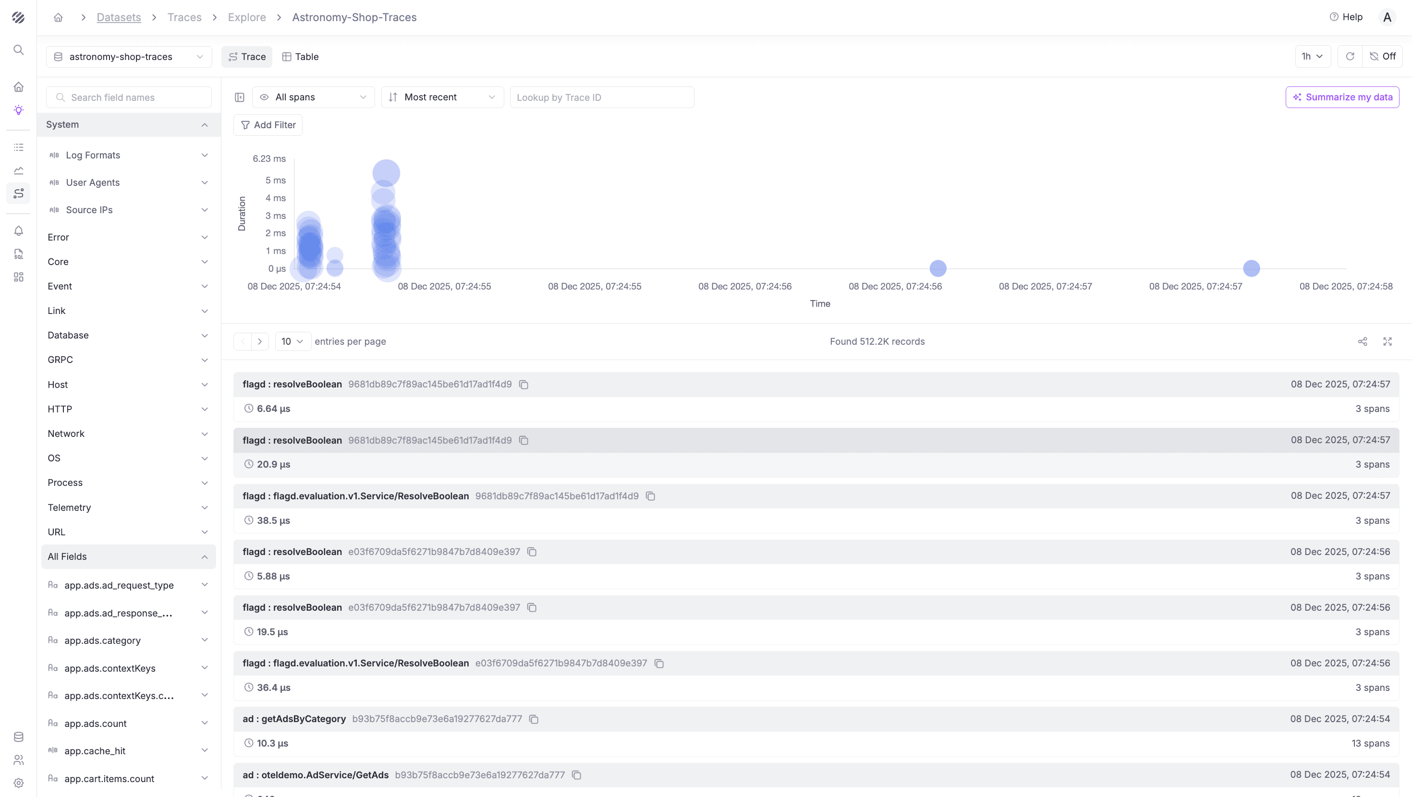1412x797 pixels.
Task: Click the topmost bubble in the duration chart
Action: click(386, 173)
